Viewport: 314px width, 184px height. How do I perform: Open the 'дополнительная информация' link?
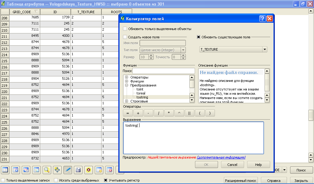pyautogui.click(x=221, y=157)
